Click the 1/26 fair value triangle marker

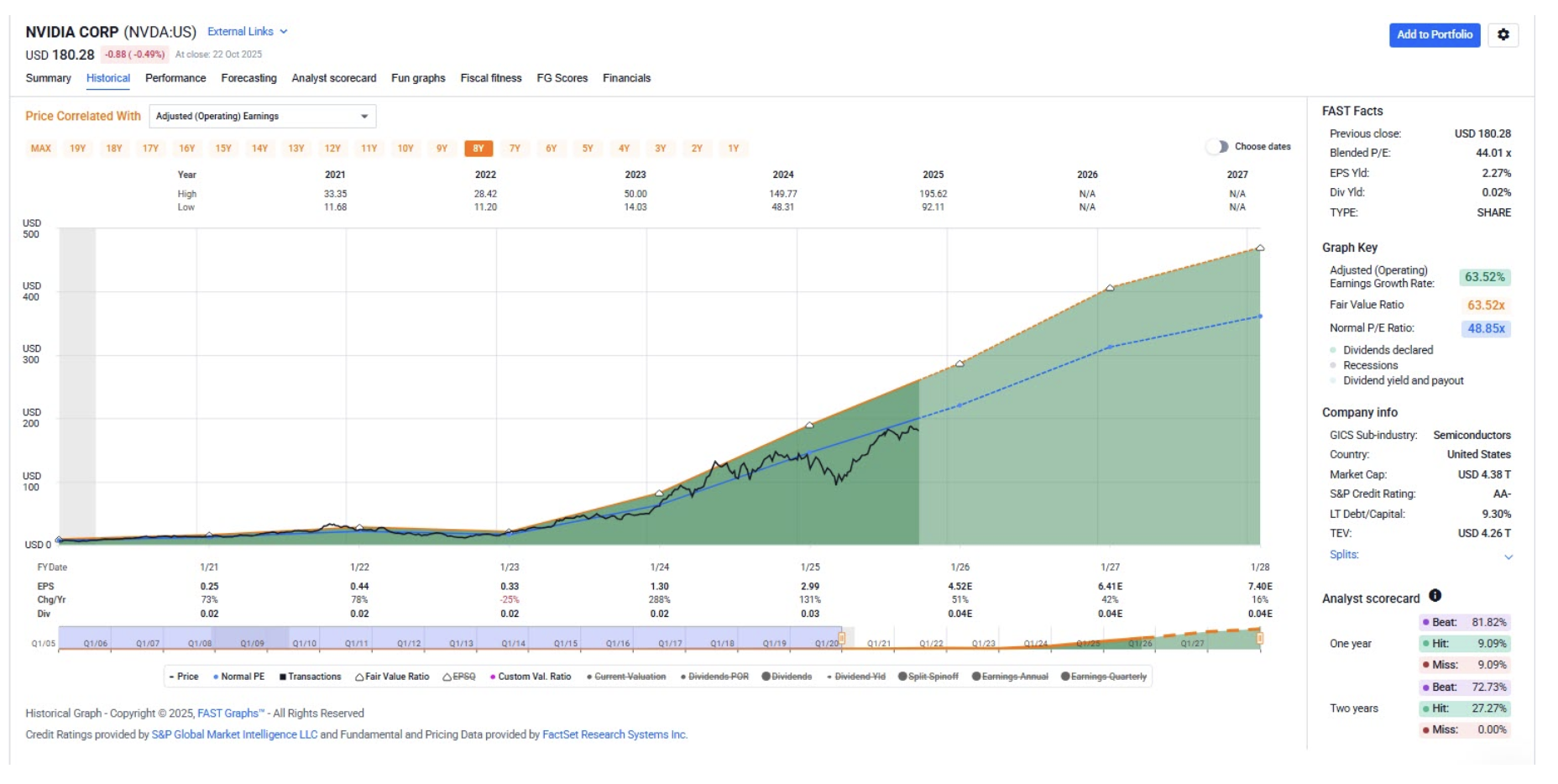(x=959, y=363)
